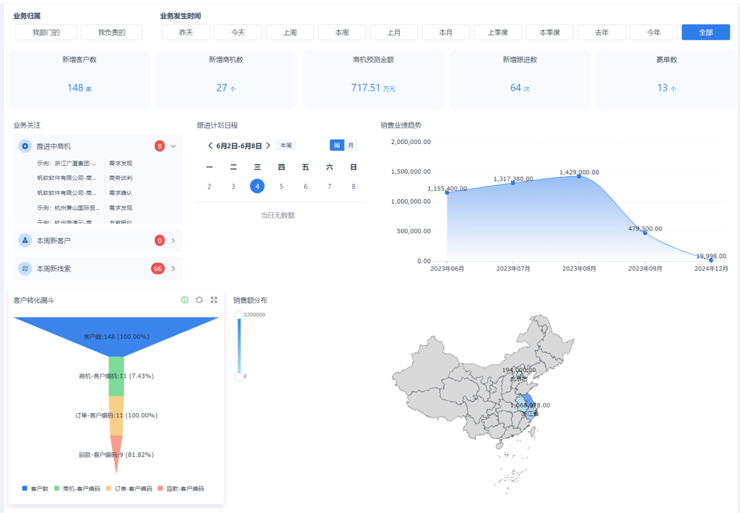Select the 我负责的 filter
Image resolution: width=740 pixels, height=513 pixels.
(112, 32)
